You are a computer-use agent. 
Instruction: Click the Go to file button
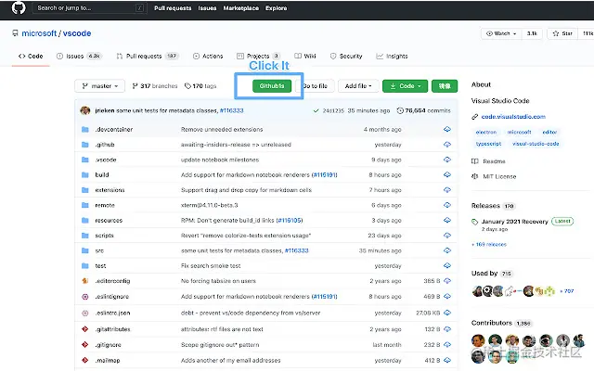click(315, 86)
